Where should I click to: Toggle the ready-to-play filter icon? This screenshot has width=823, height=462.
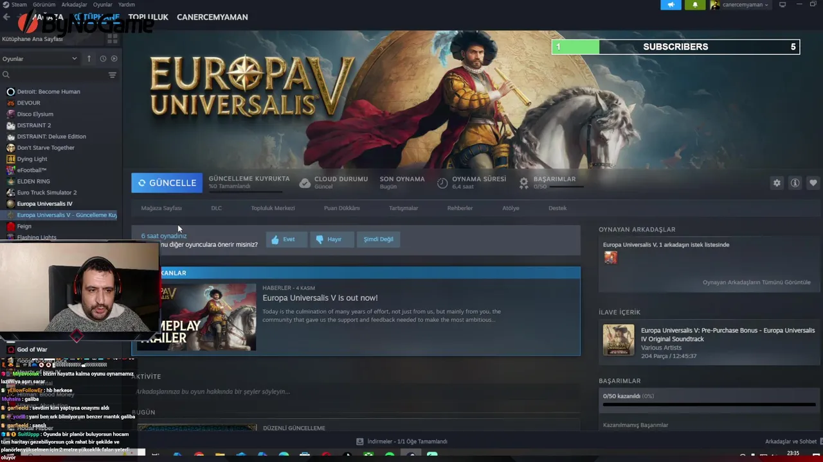[114, 58]
